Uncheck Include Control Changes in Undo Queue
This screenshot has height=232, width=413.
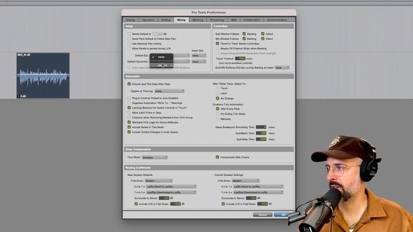pos(129,132)
